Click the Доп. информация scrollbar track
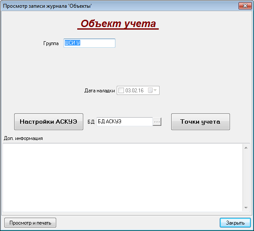The image size is (254, 231). [246, 177]
